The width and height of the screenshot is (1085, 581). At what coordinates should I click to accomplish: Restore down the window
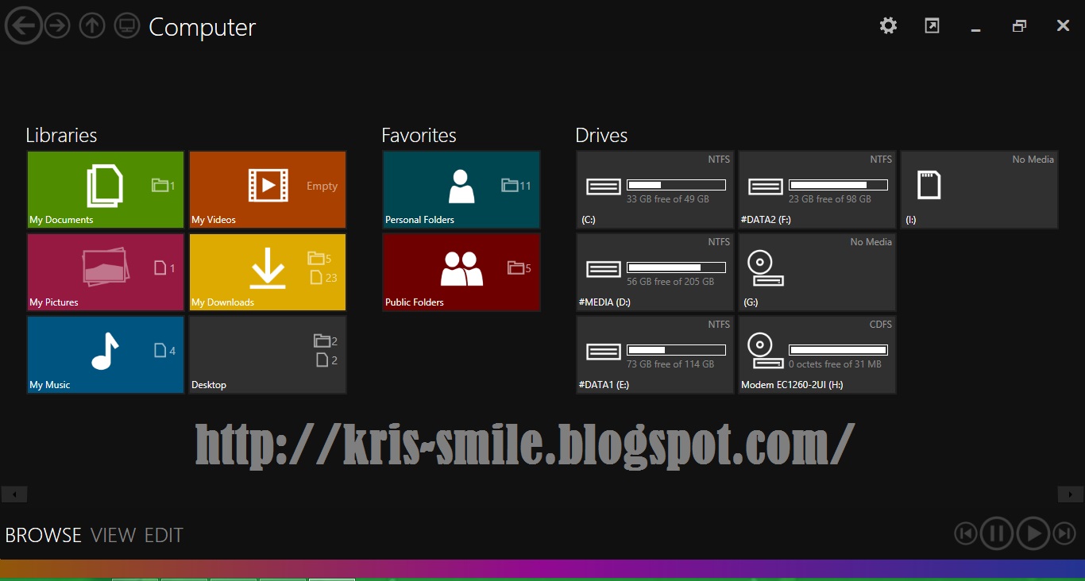point(1019,26)
